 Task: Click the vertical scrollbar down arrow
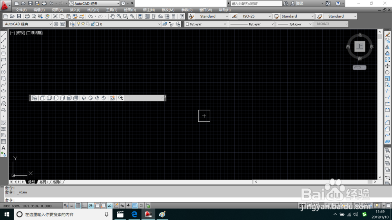coord(380,177)
